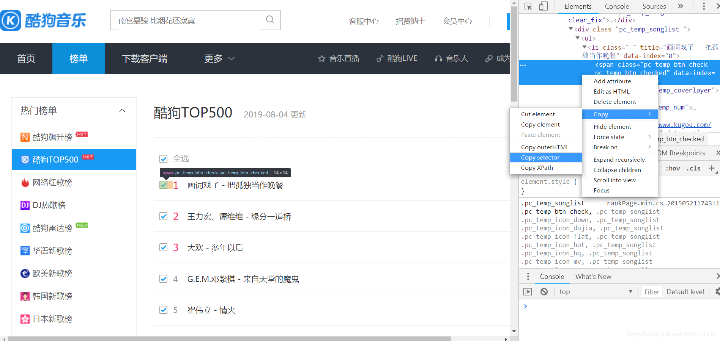Uncheck song 3 大欢 checkbox
Image resolution: width=720 pixels, height=341 pixels.
(x=164, y=247)
